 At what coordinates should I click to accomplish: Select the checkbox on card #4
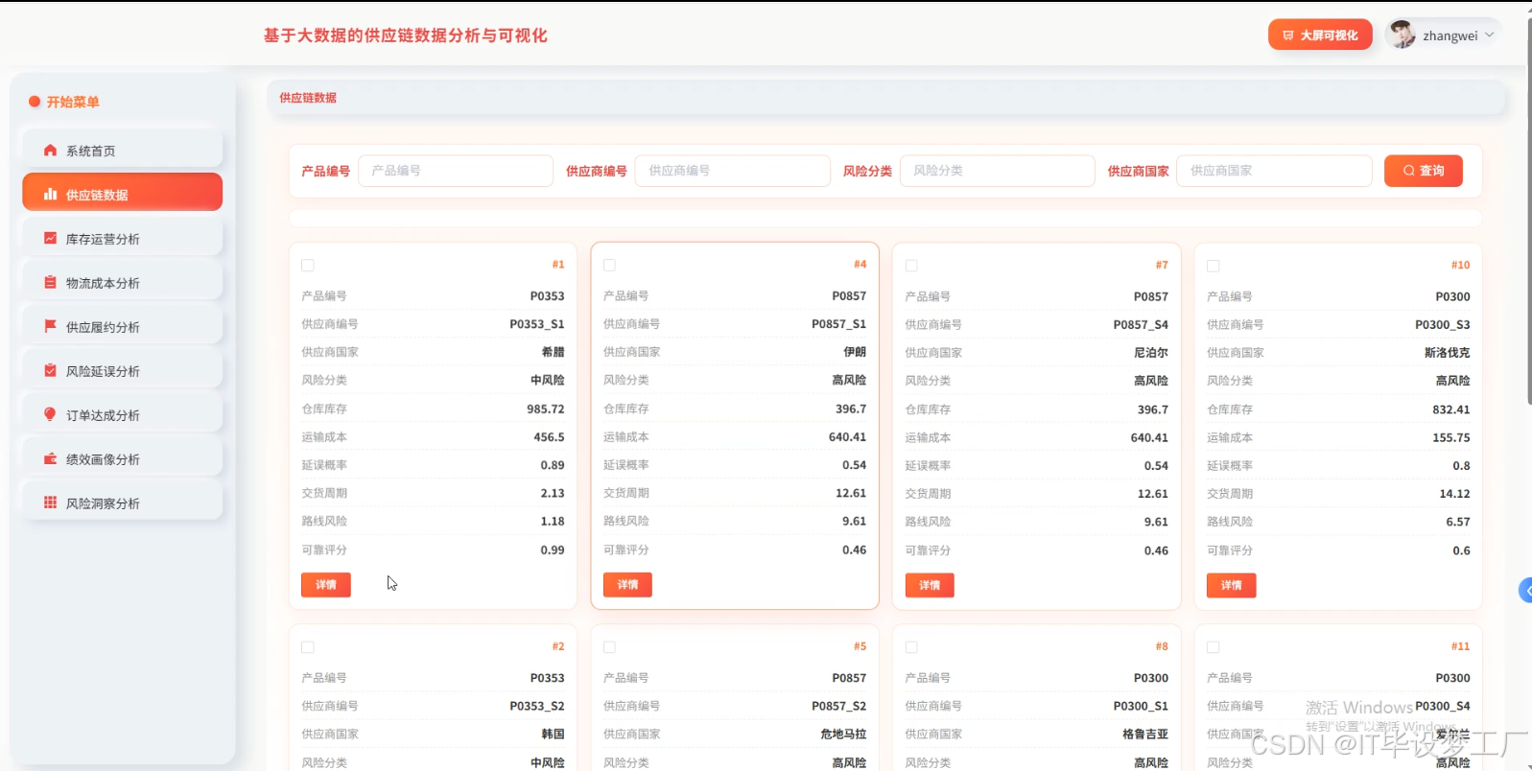(609, 266)
